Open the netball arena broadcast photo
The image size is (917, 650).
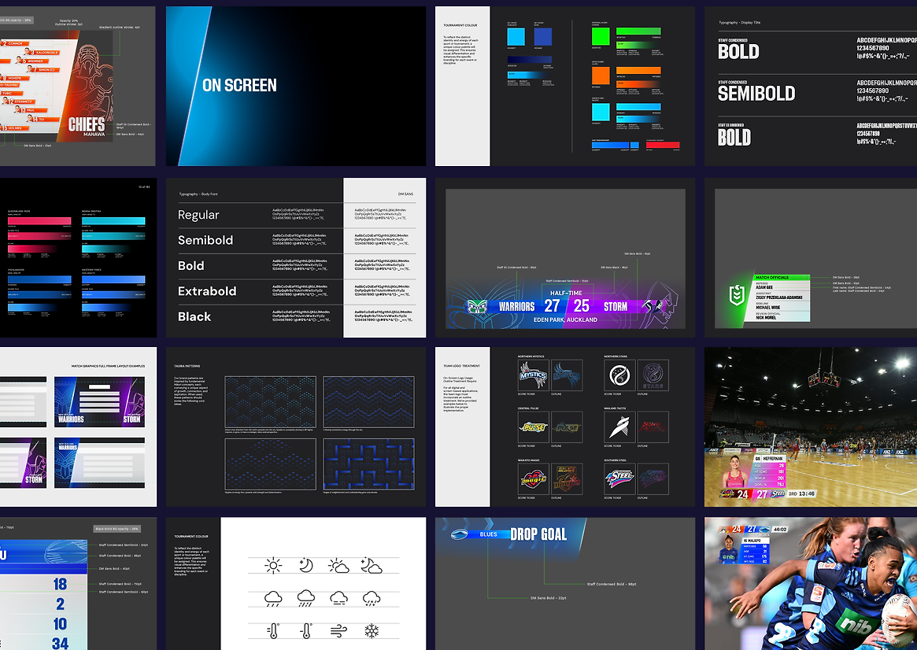click(811, 427)
